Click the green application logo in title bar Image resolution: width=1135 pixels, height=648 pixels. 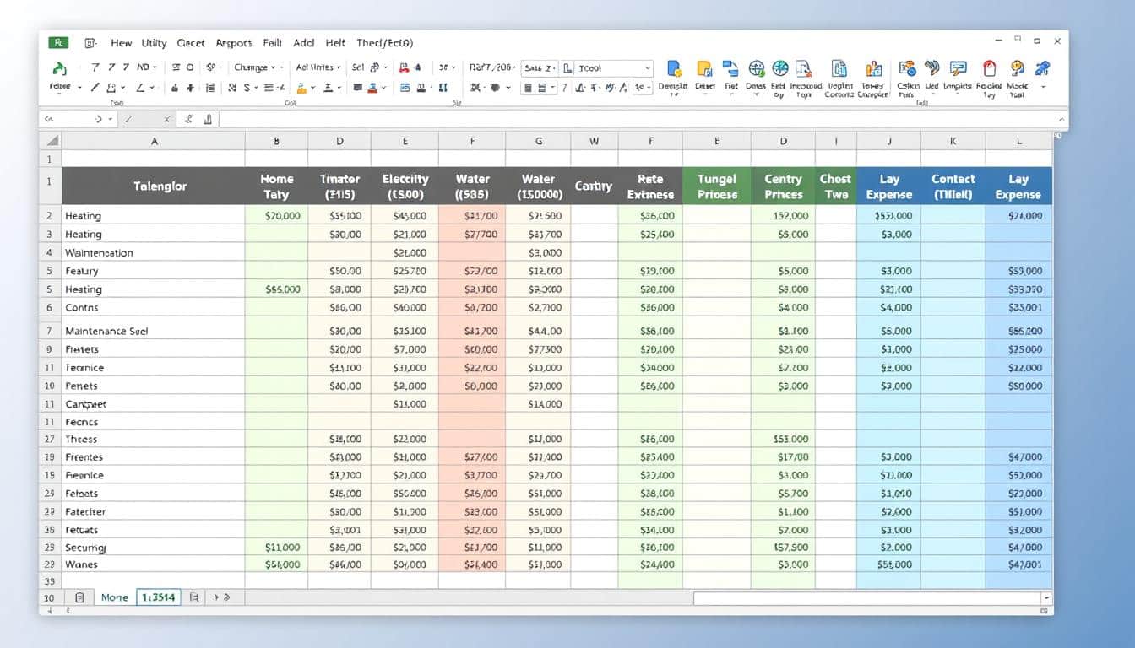pos(58,43)
